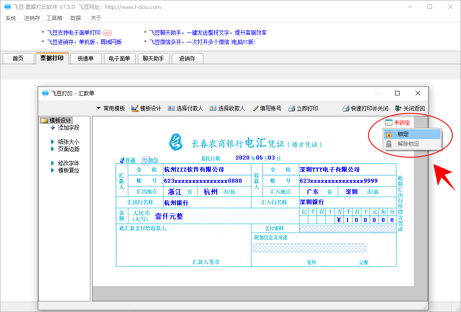The height and width of the screenshot is (312, 461).
Task: Expand 页面边距 in sidebar
Action: point(65,149)
